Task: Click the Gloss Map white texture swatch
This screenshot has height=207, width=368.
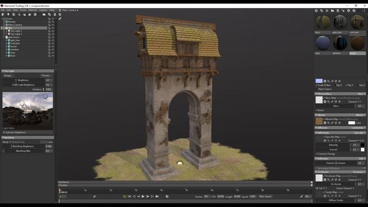Action: coord(319,99)
